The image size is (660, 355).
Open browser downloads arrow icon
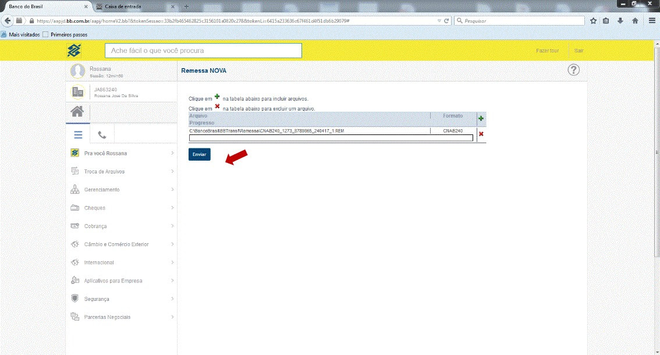[620, 20]
